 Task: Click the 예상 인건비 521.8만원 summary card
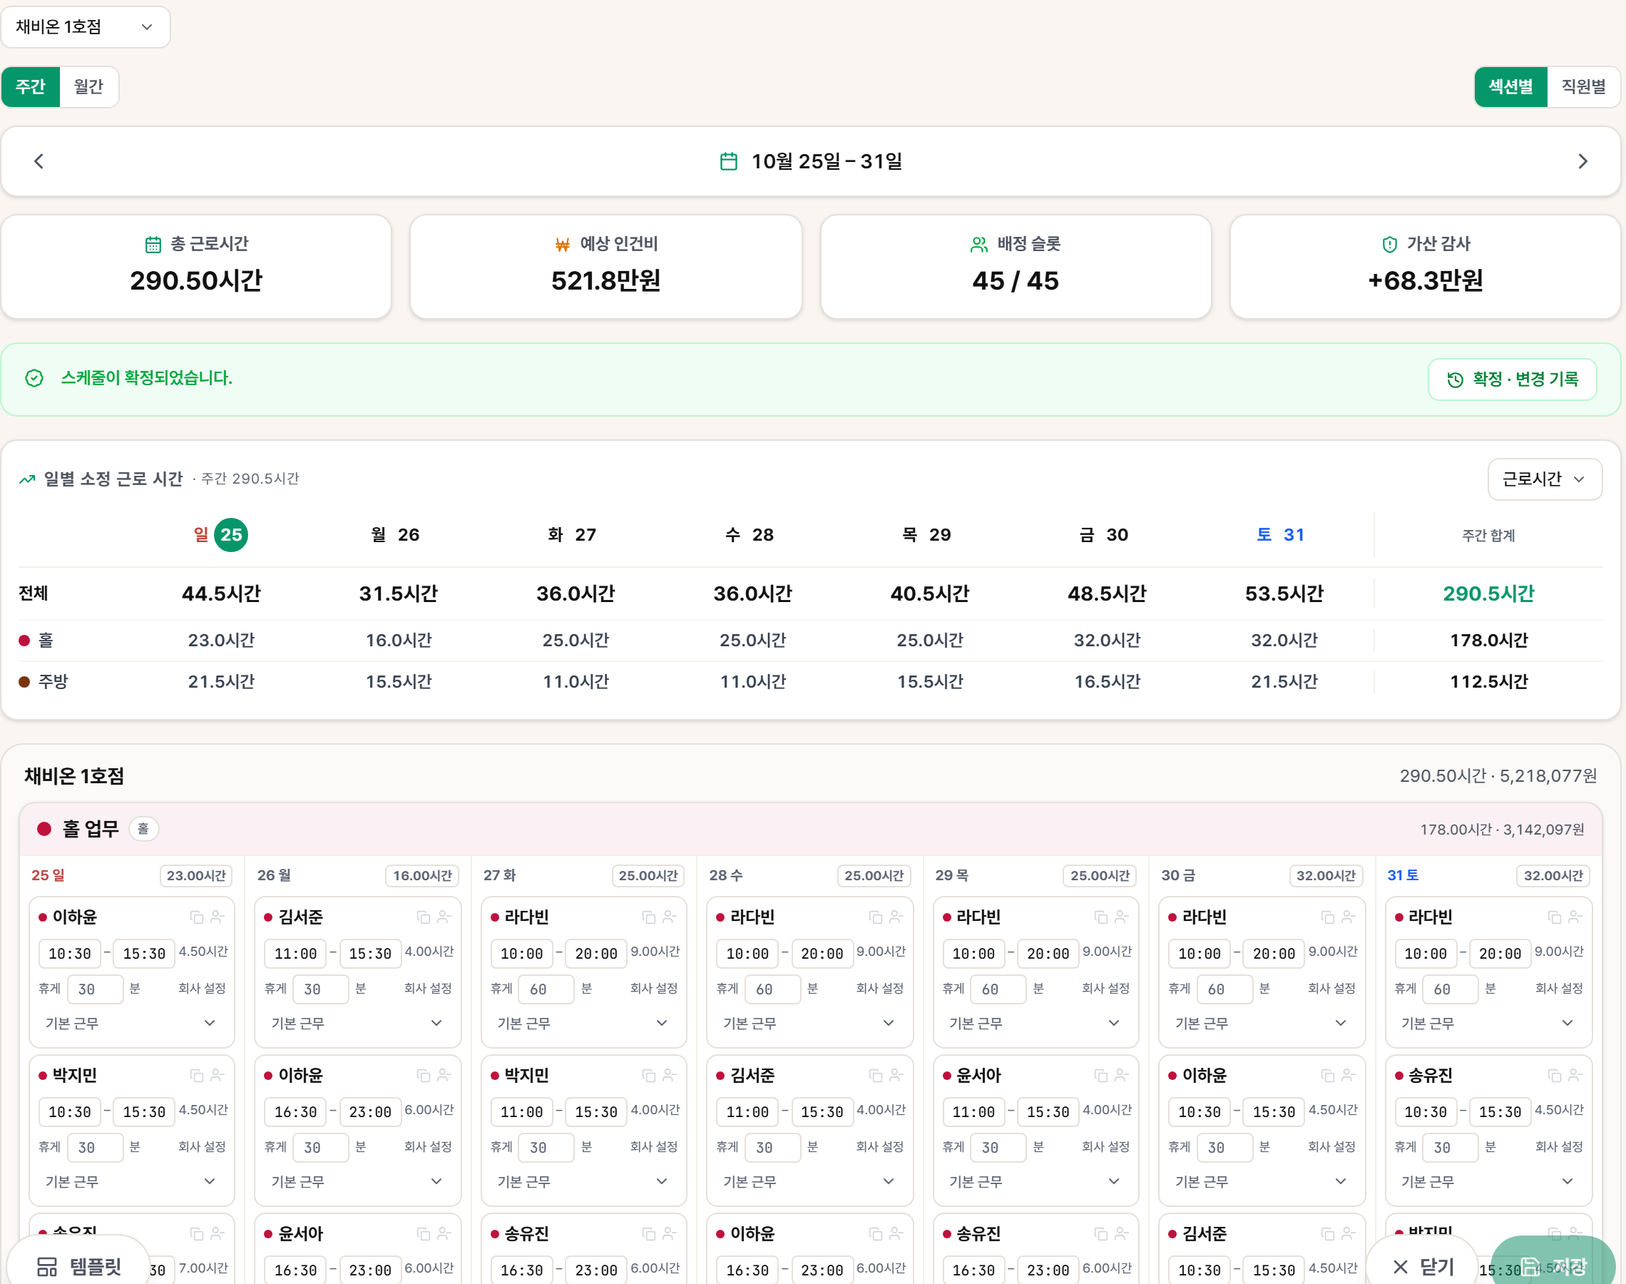tap(605, 267)
